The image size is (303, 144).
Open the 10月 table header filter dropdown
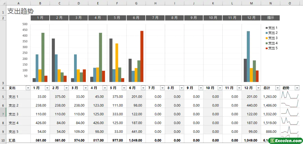[220, 88]
